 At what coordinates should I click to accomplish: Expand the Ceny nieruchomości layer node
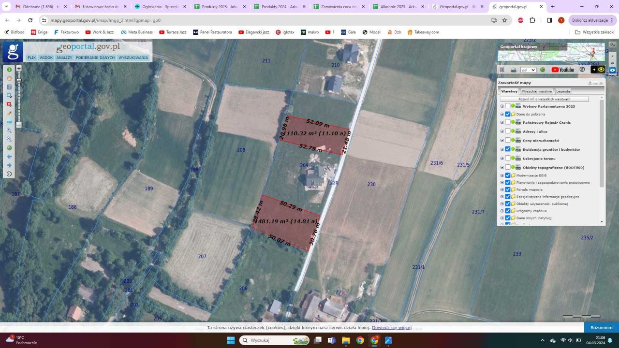tap(502, 140)
